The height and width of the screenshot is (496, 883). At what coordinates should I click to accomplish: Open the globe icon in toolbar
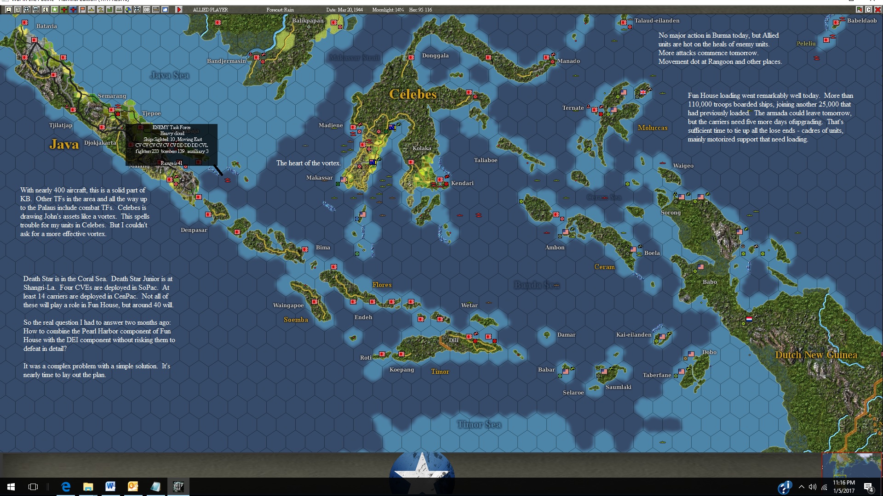pyautogui.click(x=128, y=10)
